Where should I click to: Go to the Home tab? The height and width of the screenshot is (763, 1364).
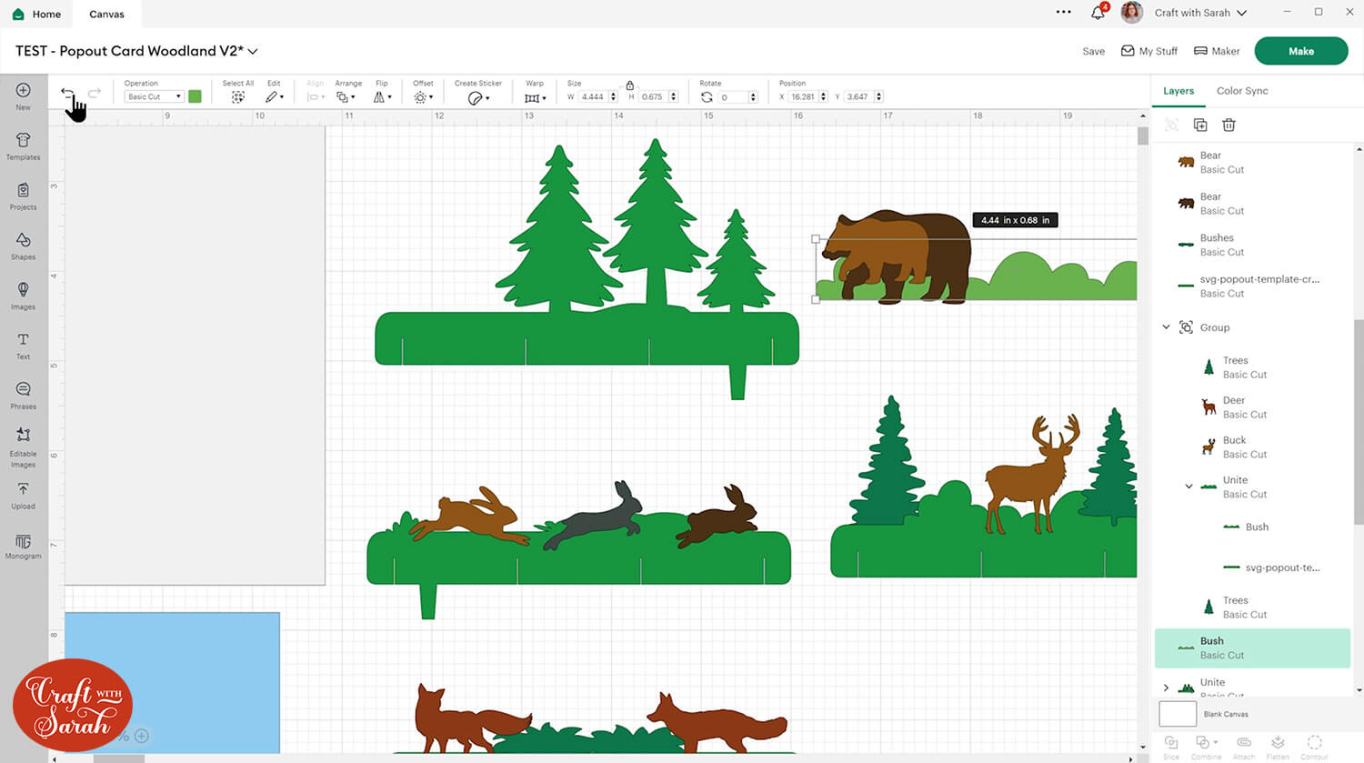coord(36,14)
